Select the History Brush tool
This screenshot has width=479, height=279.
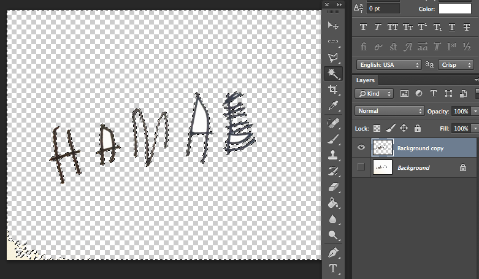coord(332,171)
